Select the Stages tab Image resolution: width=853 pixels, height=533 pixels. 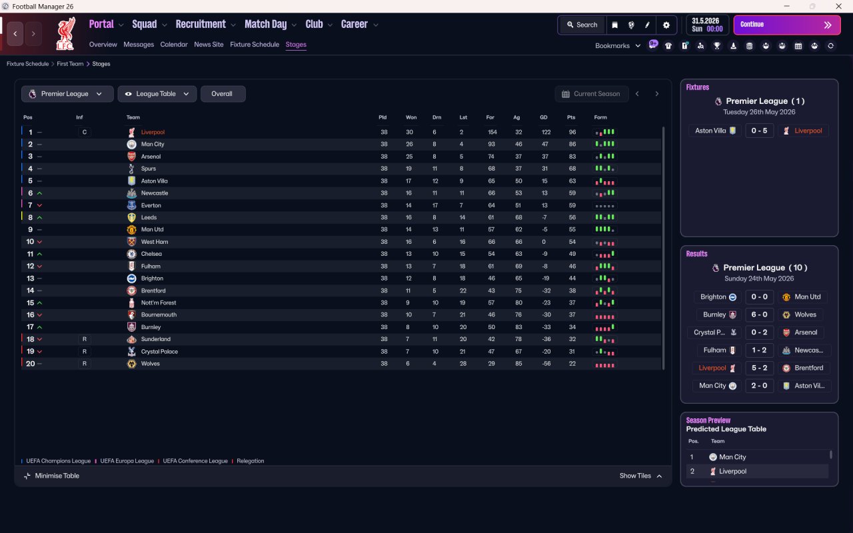click(296, 45)
